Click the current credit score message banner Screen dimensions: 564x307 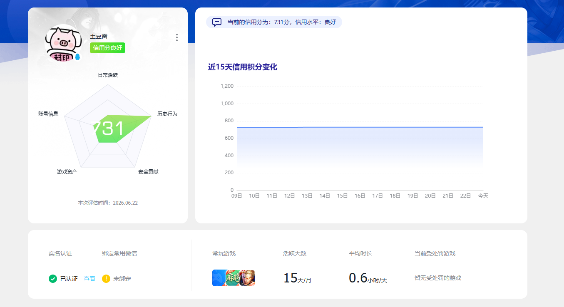(x=274, y=22)
